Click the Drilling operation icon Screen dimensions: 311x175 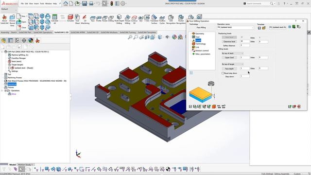point(111,19)
